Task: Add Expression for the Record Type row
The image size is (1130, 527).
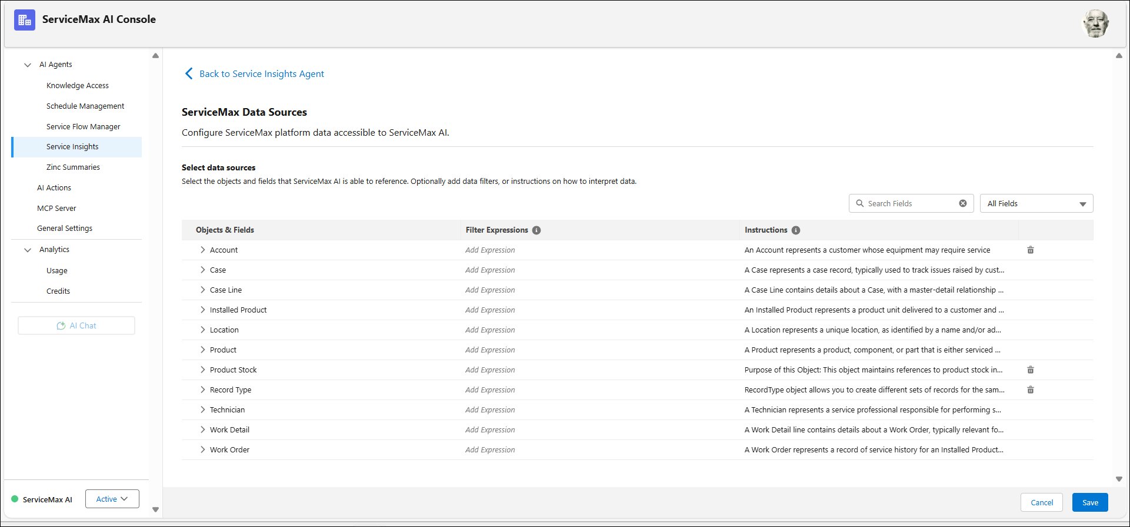Action: [490, 390]
